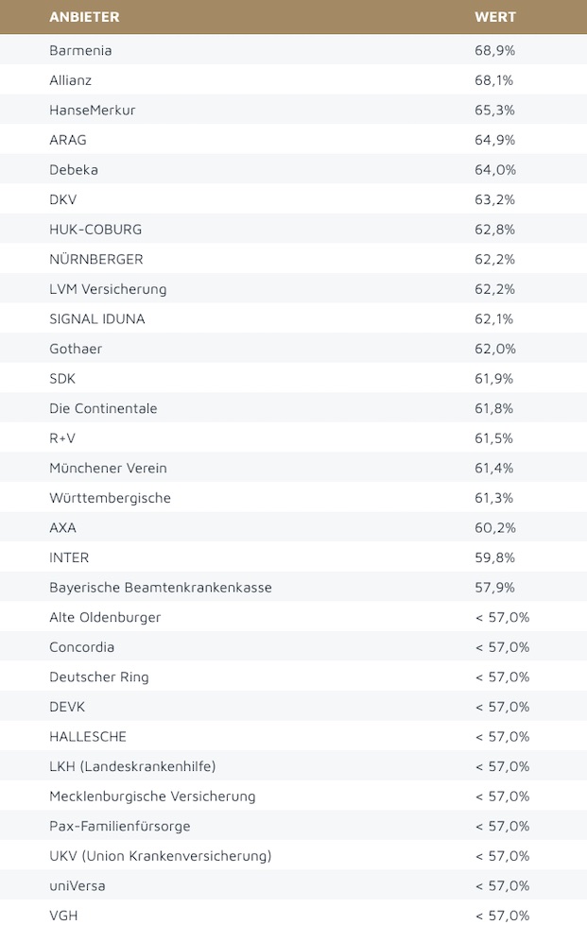The height and width of the screenshot is (942, 587).
Task: Click the ARAG provider name
Action: 67,140
